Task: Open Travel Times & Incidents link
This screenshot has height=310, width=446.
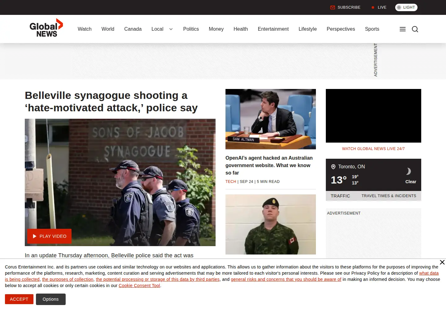Action: pos(389,196)
